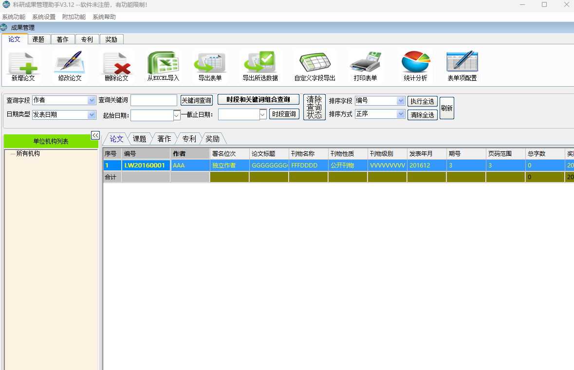Click the 时段查询 button
574x370 pixels.
(x=284, y=114)
